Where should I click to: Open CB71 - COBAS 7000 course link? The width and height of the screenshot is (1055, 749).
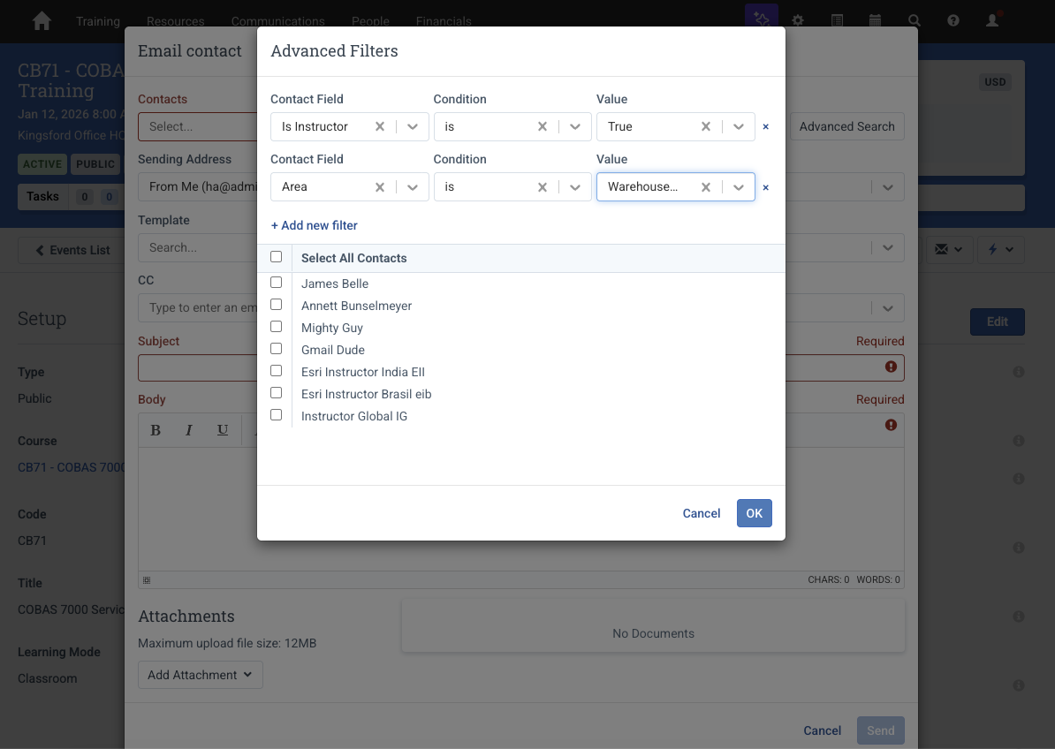tap(72, 467)
